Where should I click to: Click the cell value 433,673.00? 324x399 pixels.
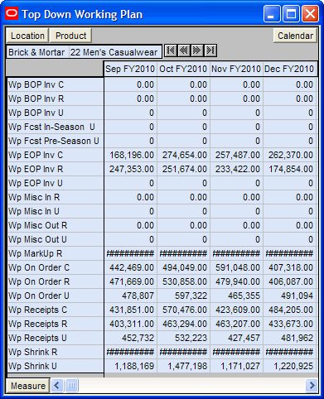click(x=290, y=324)
